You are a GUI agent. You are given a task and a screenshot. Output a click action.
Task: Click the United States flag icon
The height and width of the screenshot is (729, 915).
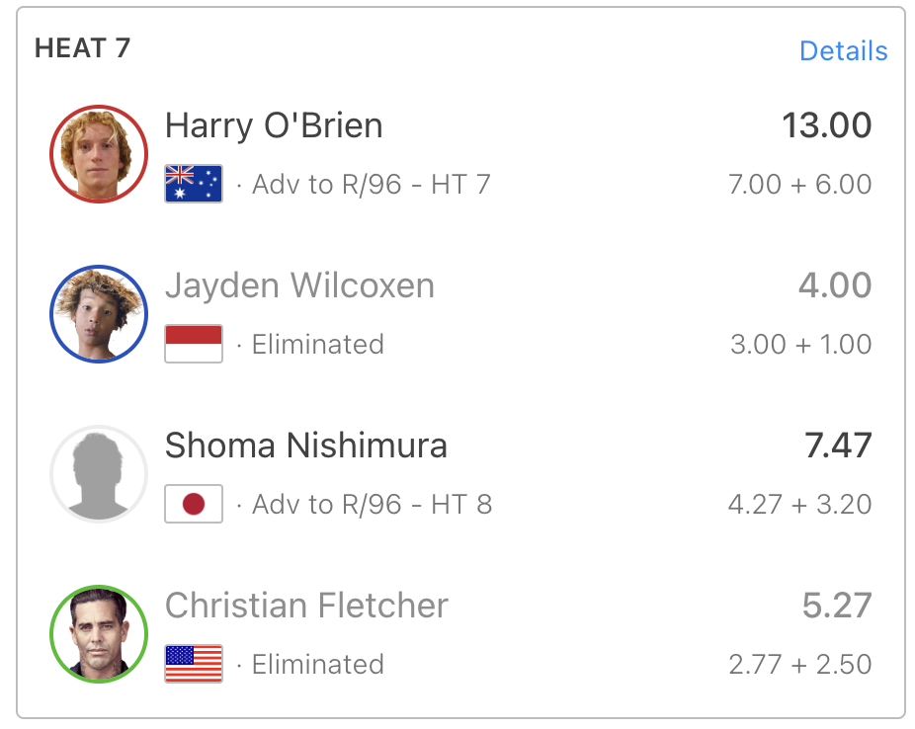click(x=194, y=664)
